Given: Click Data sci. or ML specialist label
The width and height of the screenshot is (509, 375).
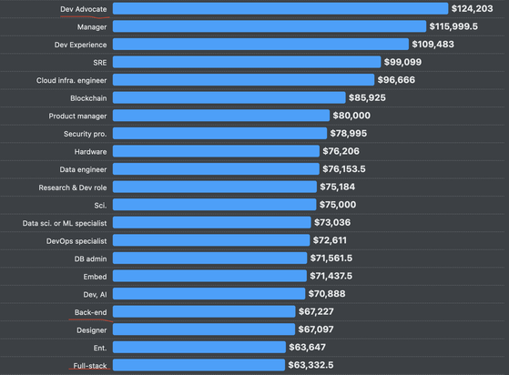Looking at the screenshot, I should (65, 223).
